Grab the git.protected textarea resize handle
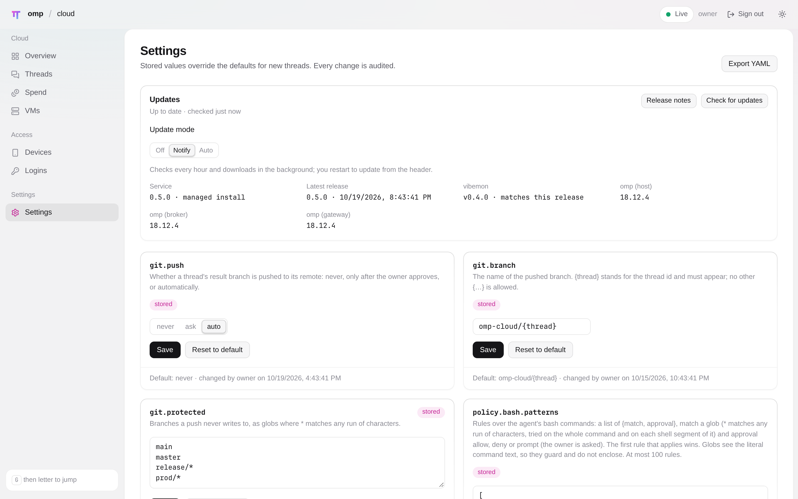This screenshot has height=499, width=798. [441, 485]
